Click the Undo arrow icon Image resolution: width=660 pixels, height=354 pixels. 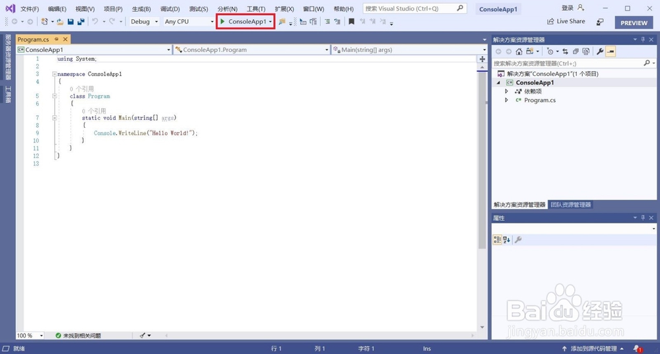click(95, 22)
